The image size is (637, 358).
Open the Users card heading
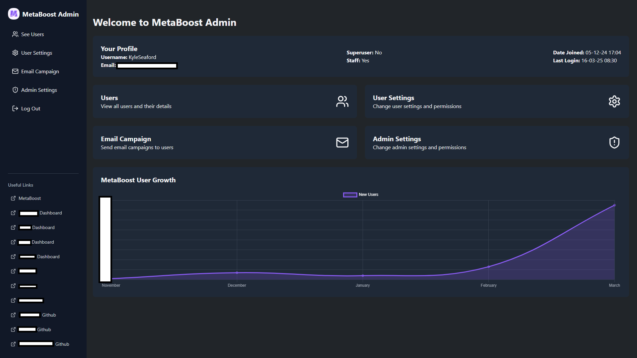coord(109,98)
